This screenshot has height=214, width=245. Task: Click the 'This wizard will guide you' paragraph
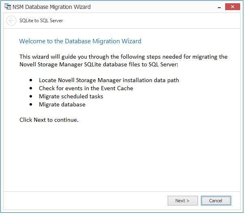pos(124,61)
